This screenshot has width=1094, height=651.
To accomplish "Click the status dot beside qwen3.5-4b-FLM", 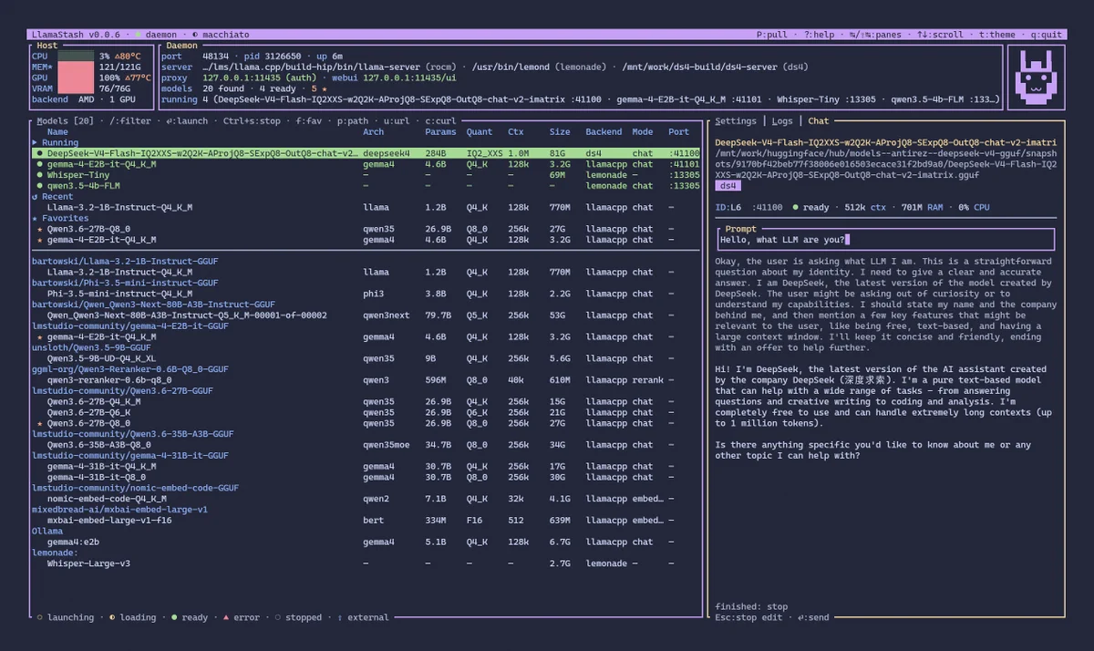I will [x=40, y=186].
